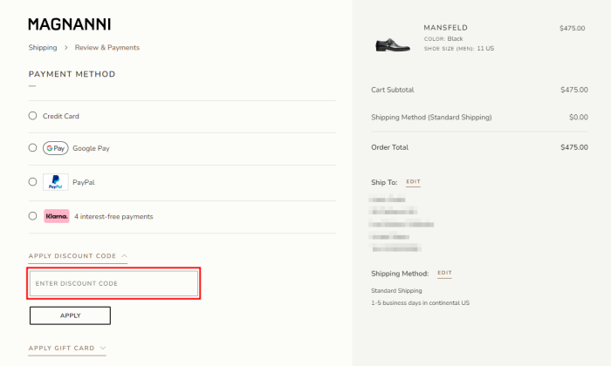Edit the Ship To address

click(x=413, y=181)
